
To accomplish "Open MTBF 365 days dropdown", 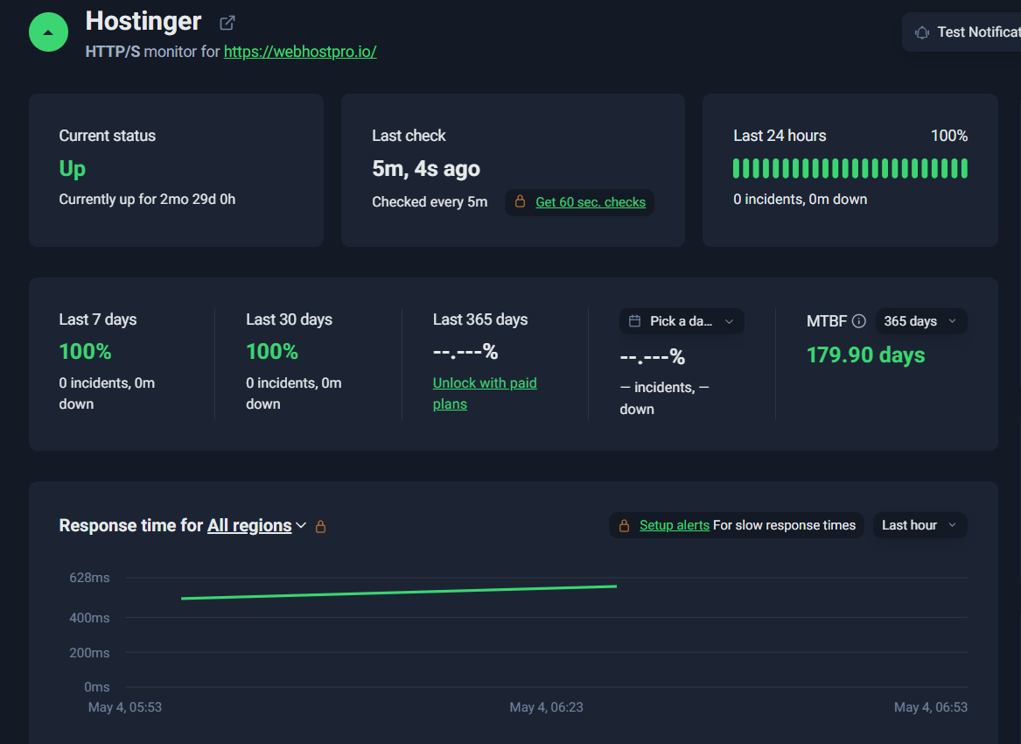I will (920, 321).
